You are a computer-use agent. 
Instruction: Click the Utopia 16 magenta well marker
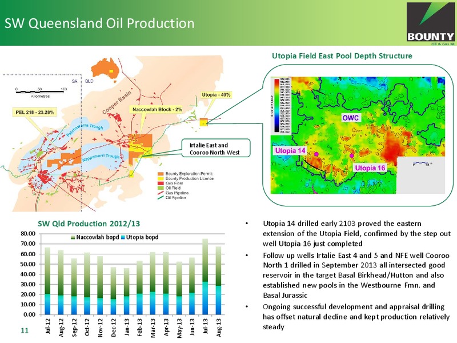tap(352, 155)
